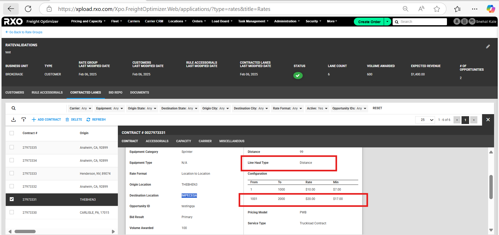499x235 pixels.
Task: Click the Create Order button
Action: (369, 22)
